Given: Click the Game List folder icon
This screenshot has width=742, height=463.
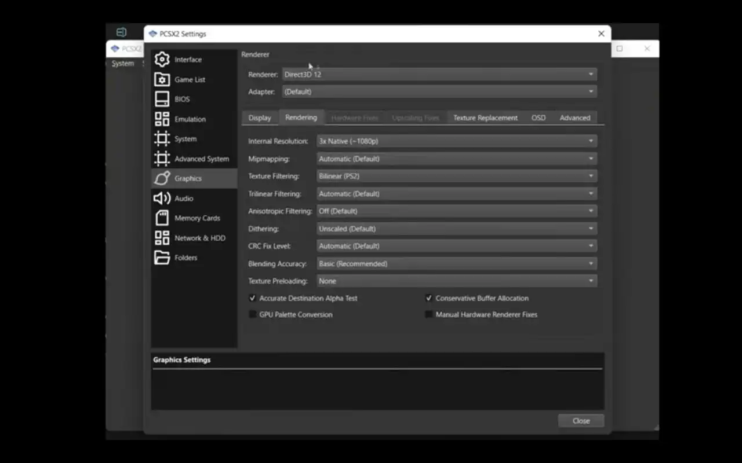Looking at the screenshot, I should point(162,79).
